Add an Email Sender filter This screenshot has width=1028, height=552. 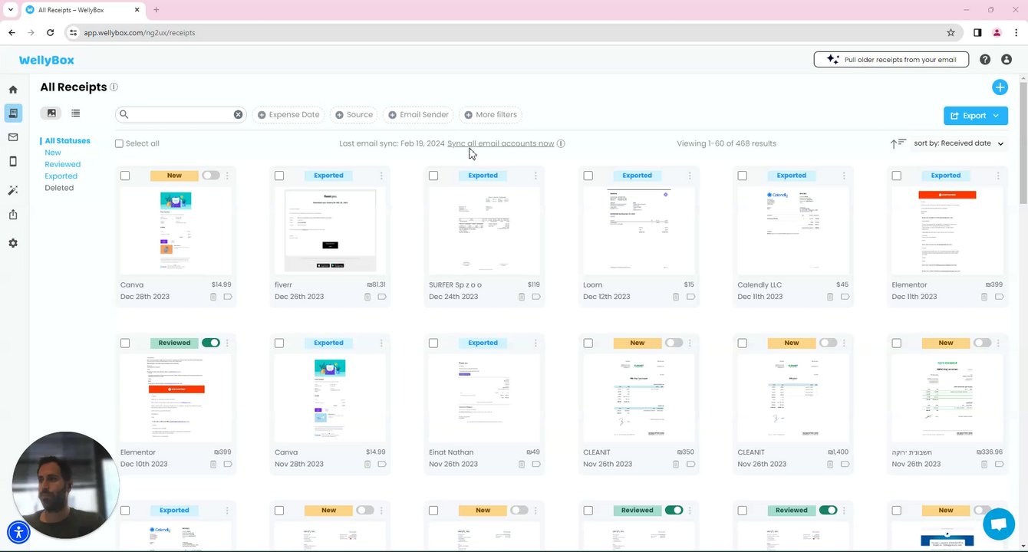point(418,115)
